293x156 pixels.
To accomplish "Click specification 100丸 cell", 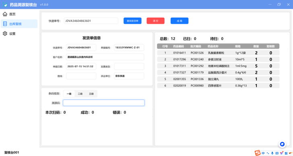I will 239,79.
